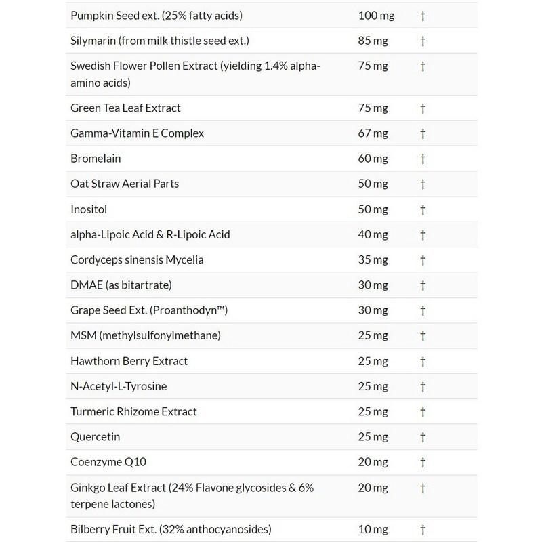Click the 85 mg Silymarin amount
Screen dimensions: 542x542
pyautogui.click(x=373, y=41)
